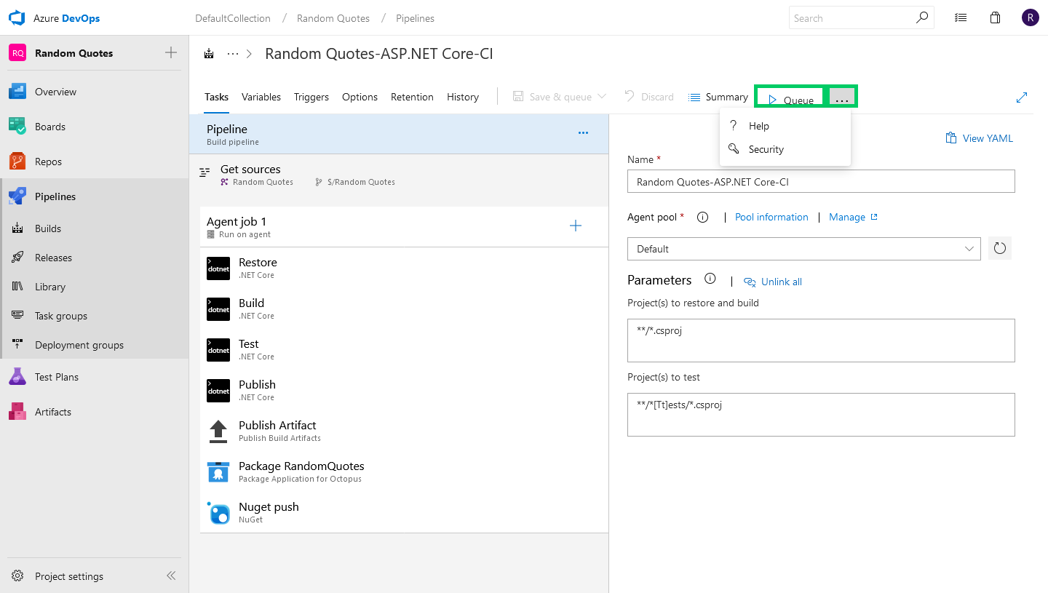Switch to the Variables tab
The width and height of the screenshot is (1048, 593).
(x=261, y=97)
